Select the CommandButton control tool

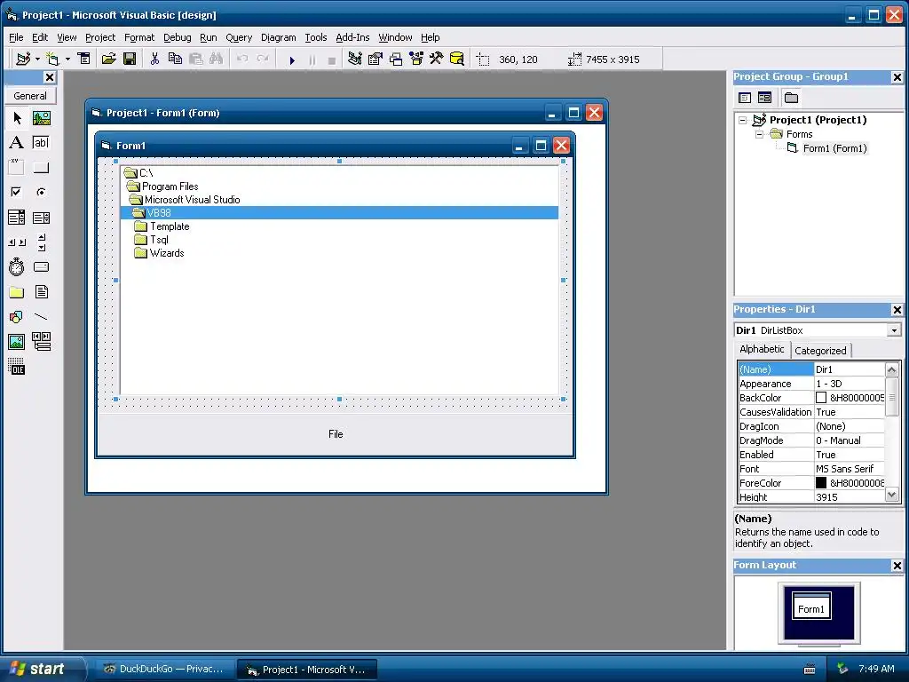coord(41,168)
